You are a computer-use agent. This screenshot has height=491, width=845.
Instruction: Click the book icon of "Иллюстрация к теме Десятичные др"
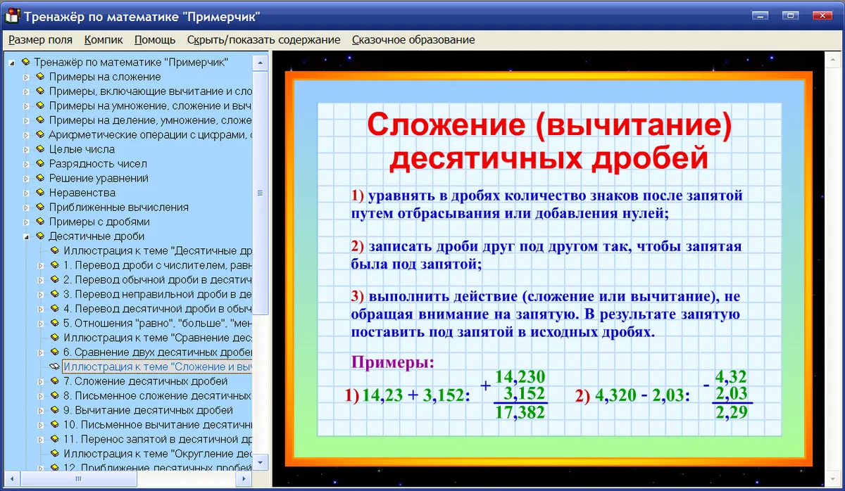(54, 251)
